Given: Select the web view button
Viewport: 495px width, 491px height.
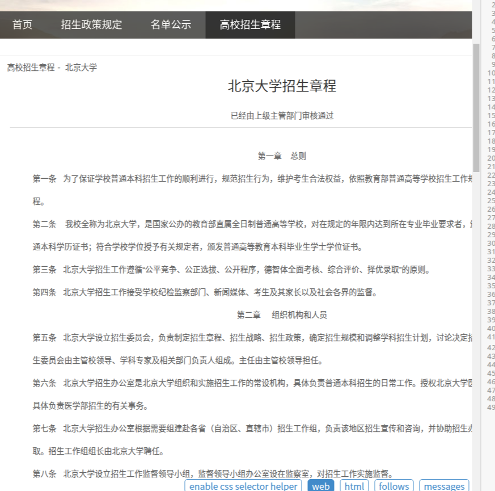Looking at the screenshot, I should [321, 486].
